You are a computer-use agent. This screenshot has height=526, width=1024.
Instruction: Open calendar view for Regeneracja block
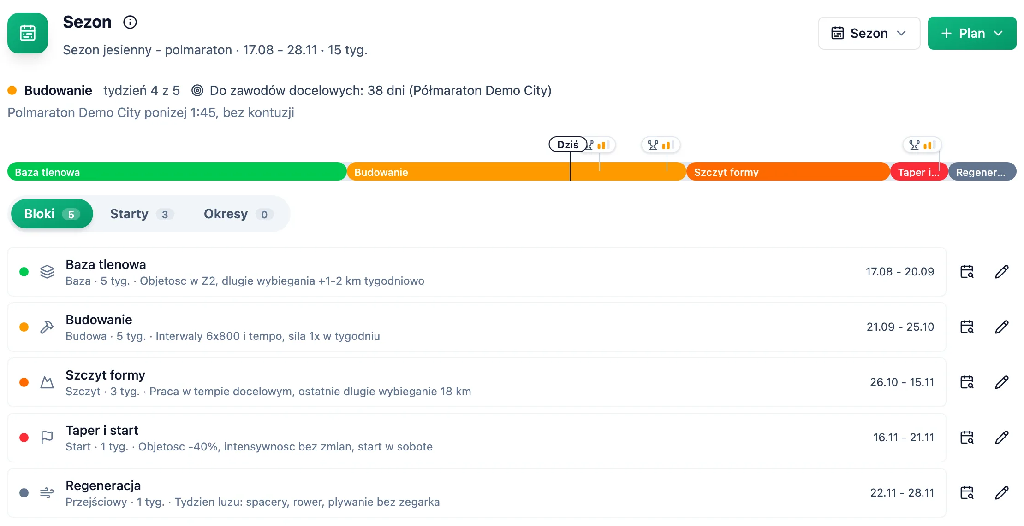tap(967, 493)
